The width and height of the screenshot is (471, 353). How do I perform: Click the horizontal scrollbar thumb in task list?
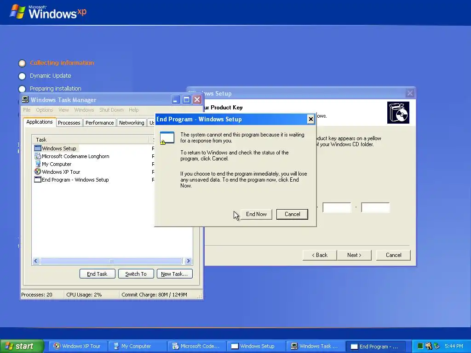click(x=111, y=261)
